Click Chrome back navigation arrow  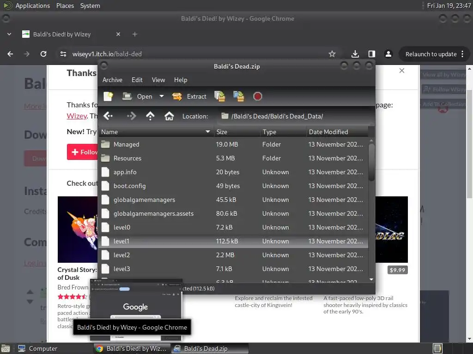[10, 54]
